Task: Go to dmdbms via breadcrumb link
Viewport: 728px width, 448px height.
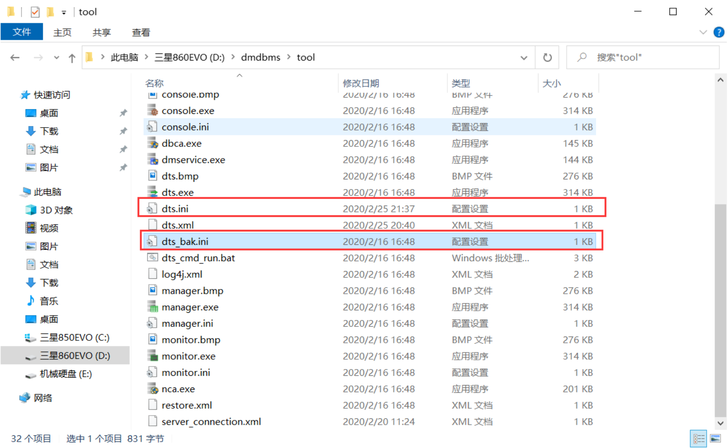Action: click(x=260, y=57)
